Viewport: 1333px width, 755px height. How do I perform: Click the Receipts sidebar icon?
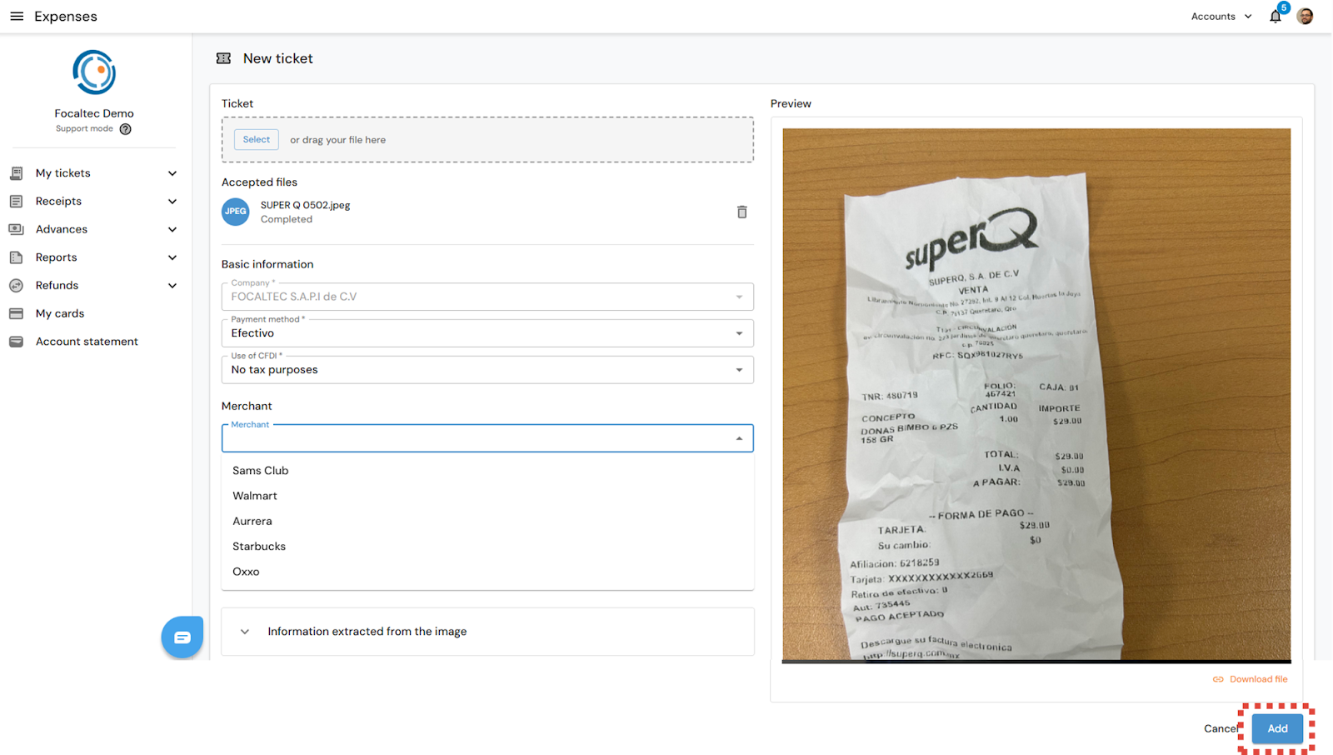pos(16,202)
